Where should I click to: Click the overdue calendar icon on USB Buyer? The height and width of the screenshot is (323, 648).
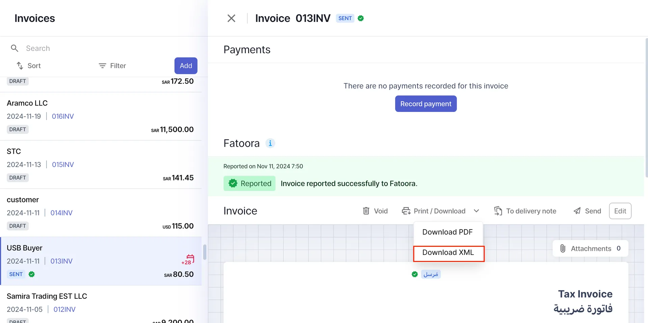click(190, 259)
